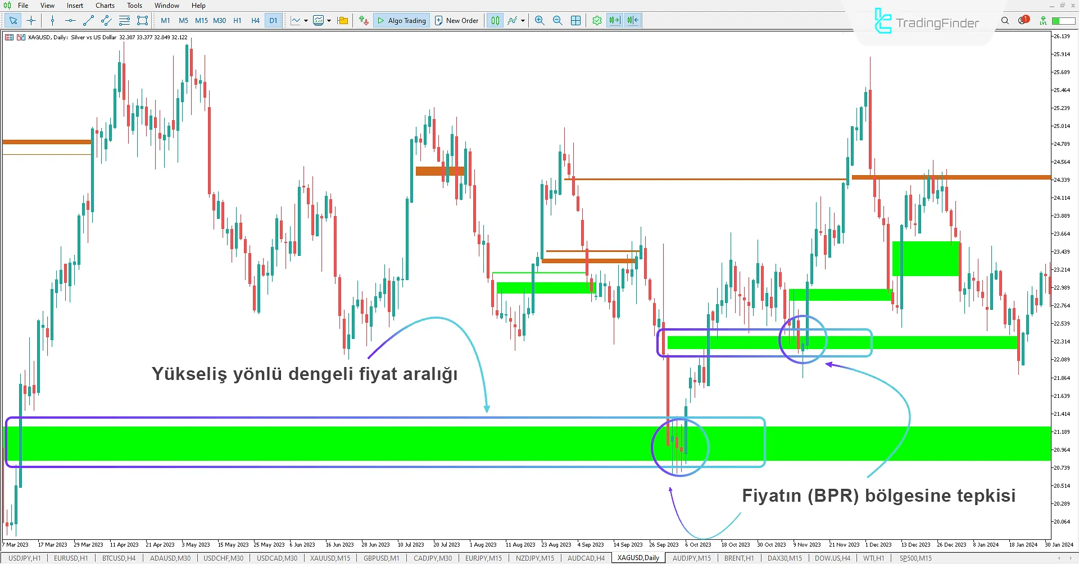
Task: Select the H4 timeframe button
Action: 255,21
